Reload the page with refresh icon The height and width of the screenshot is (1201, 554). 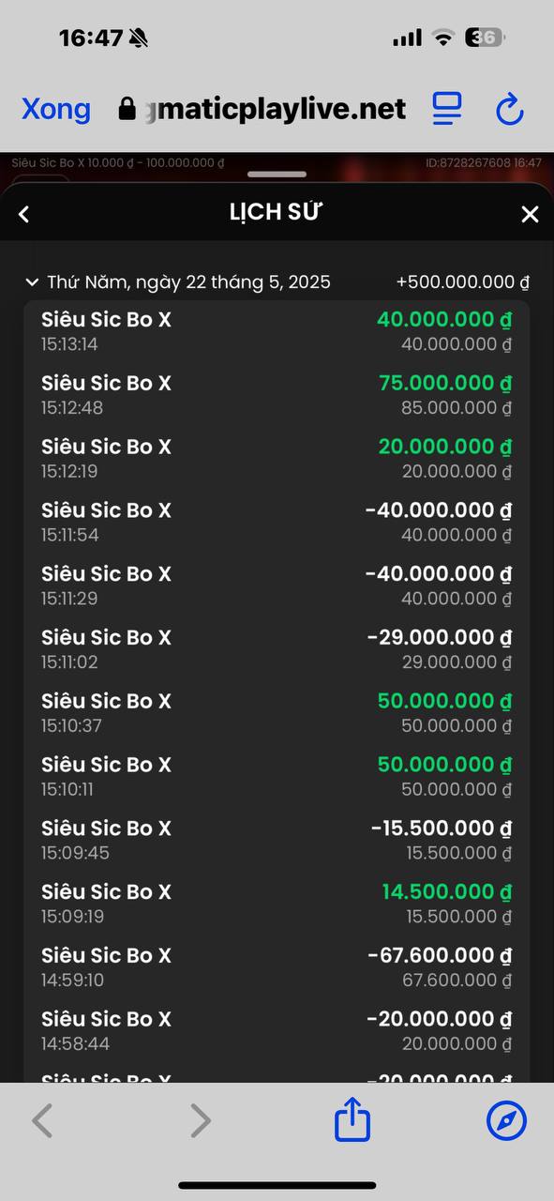pyautogui.click(x=509, y=110)
